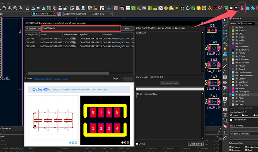Open the grid size 0.0100 mm dropdown
Image resolution: width=258 pixels, height=152 pixels.
(x=77, y=14)
